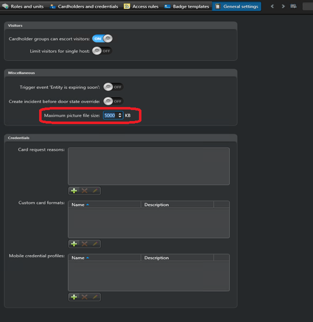Click the Badge templates tab icon
Screen dimensions: 313x322
pyautogui.click(x=168, y=7)
